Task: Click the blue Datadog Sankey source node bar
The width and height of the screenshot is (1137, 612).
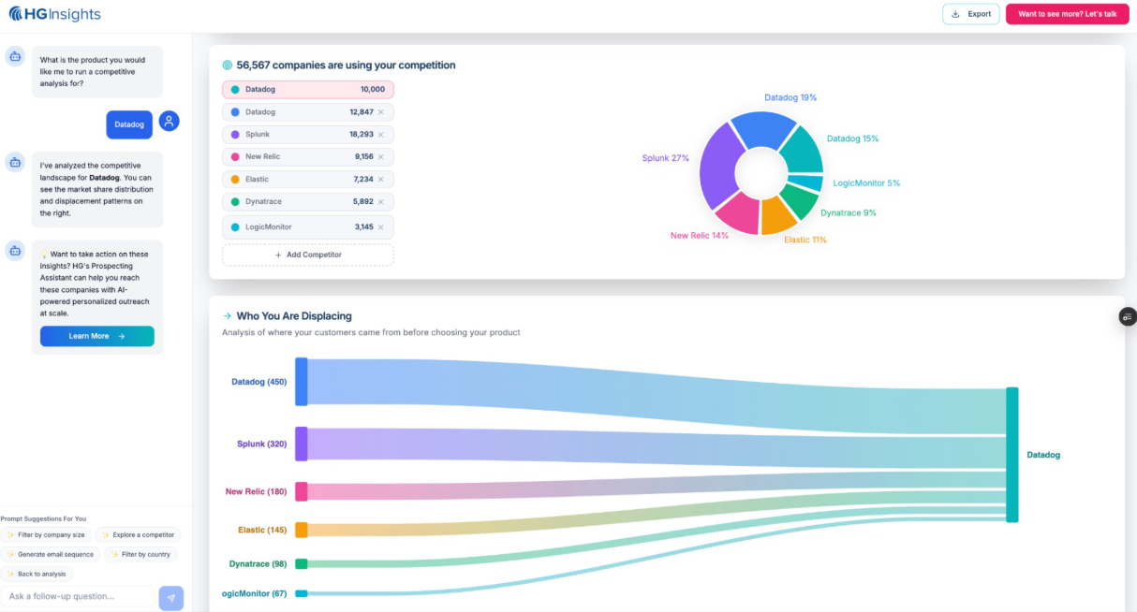Action: (x=302, y=382)
